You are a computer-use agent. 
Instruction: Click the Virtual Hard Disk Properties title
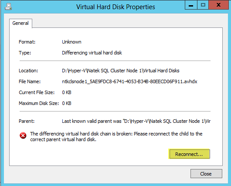click(115, 7)
